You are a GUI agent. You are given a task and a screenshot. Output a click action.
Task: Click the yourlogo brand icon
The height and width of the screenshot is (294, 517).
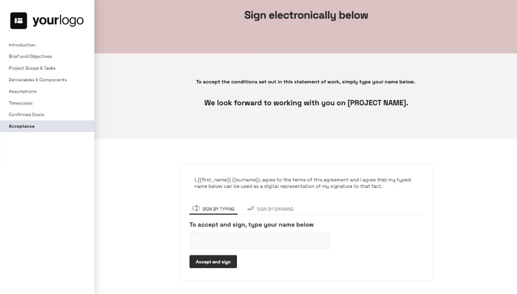click(x=18, y=20)
